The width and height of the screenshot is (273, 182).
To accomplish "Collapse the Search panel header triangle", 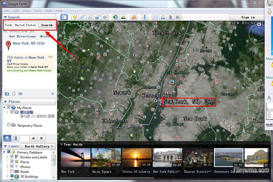I will click(x=5, y=17).
